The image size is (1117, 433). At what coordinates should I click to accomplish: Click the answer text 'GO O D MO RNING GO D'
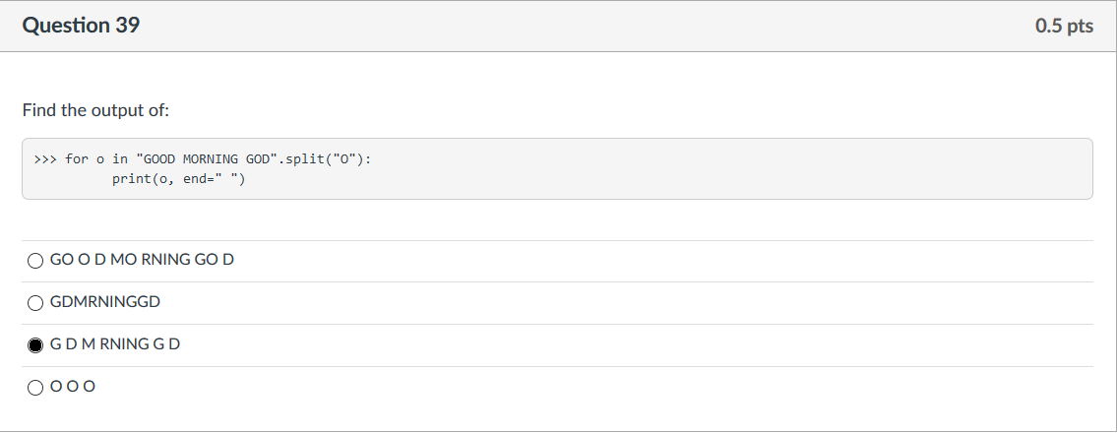click(142, 260)
